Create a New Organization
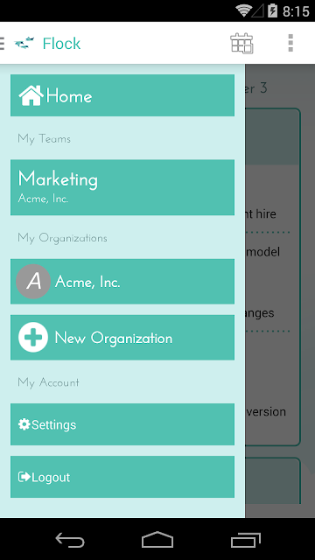Image resolution: width=315 pixels, height=560 pixels. click(122, 338)
